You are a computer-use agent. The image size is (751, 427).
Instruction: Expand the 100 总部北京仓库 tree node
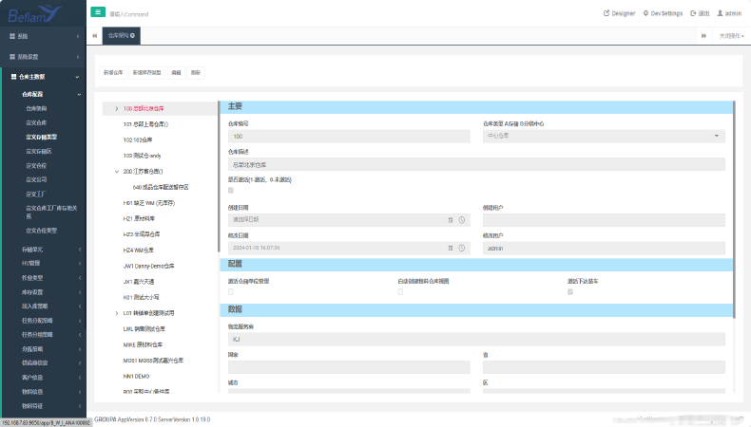point(116,109)
